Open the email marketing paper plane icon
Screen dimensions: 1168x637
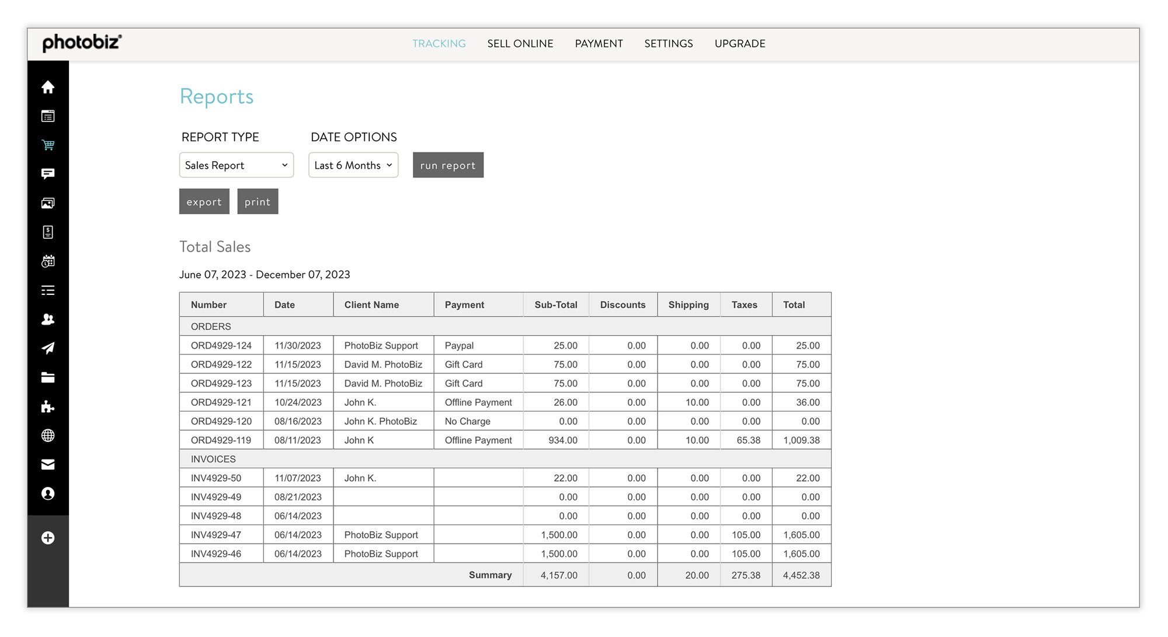(48, 348)
